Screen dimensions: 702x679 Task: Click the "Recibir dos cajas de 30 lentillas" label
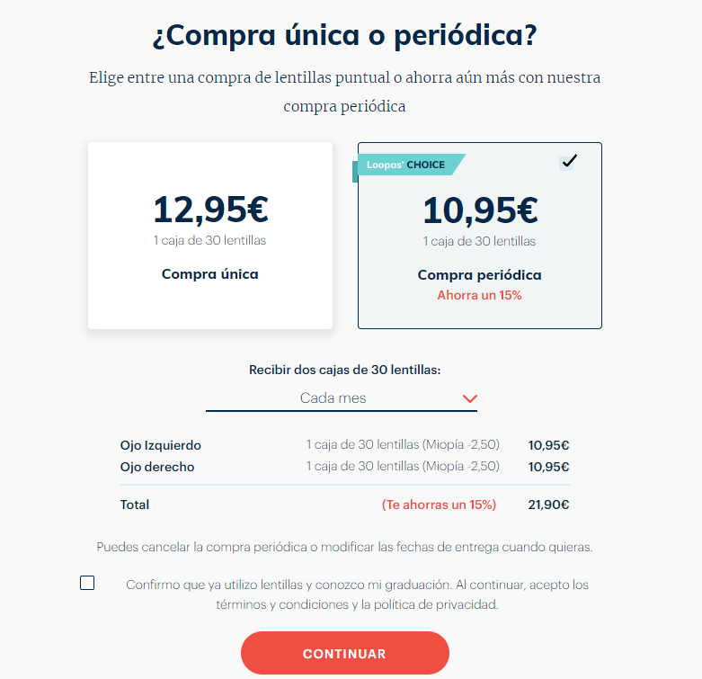coord(344,370)
